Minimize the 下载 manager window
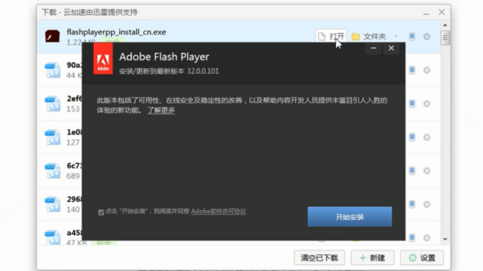Viewport: 483px width, 271px height. click(x=426, y=13)
